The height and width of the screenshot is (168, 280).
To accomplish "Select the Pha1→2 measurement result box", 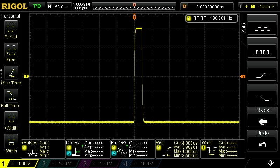I will click(x=133, y=149).
